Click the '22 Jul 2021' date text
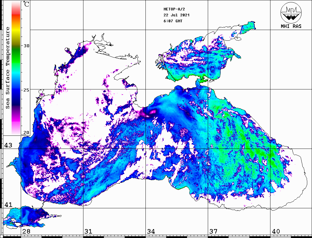Image resolution: width=312 pixels, height=238 pixels. 177,15
